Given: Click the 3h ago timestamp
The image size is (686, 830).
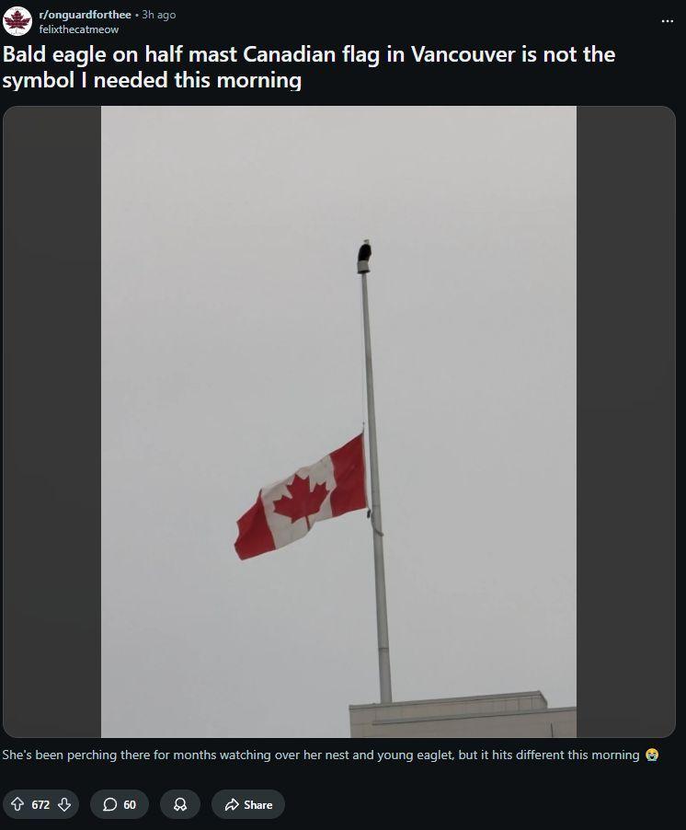Looking at the screenshot, I should point(159,15).
